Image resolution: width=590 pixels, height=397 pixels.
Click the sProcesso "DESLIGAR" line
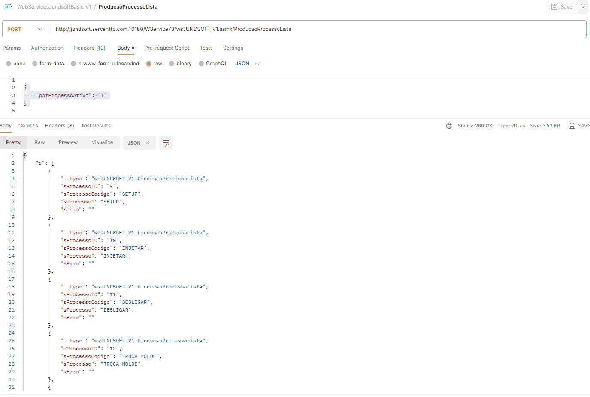[x=97, y=310]
